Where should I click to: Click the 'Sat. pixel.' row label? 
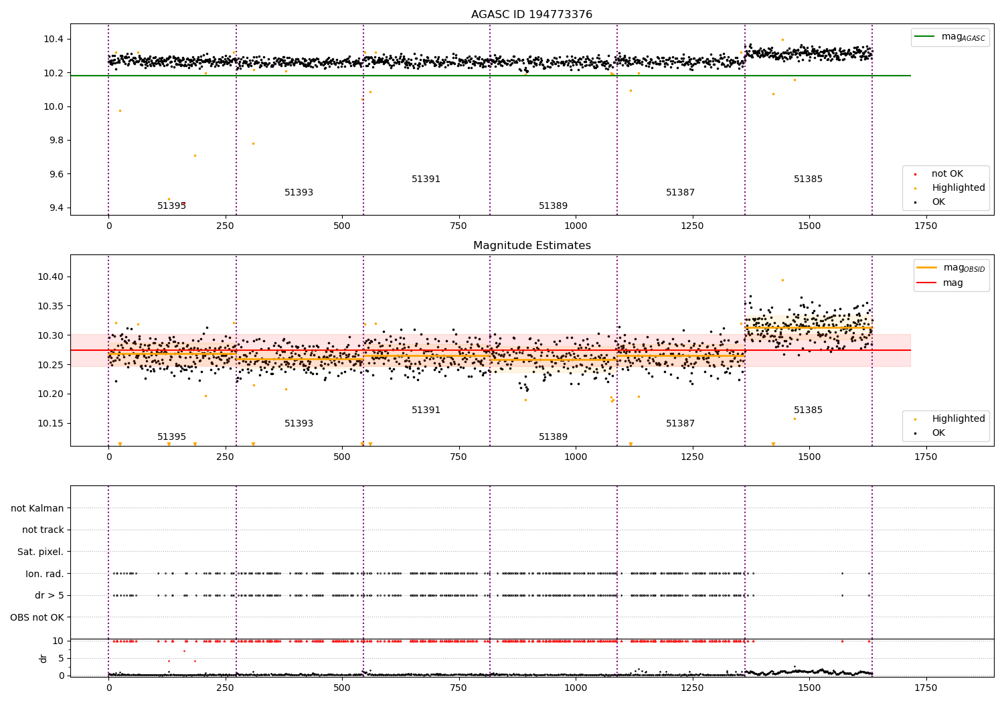41,552
